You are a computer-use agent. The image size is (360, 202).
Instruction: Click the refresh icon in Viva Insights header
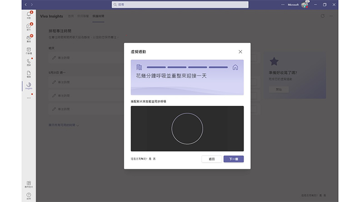click(323, 16)
